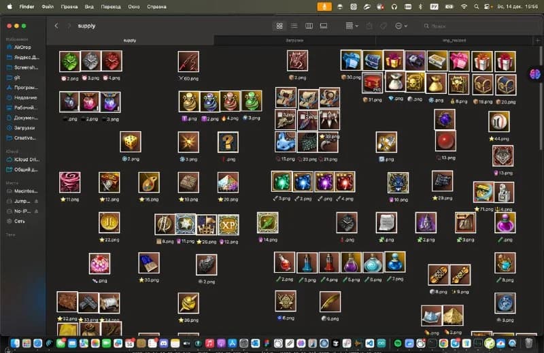Select the blue swirl potion 6.png

tap(373, 262)
